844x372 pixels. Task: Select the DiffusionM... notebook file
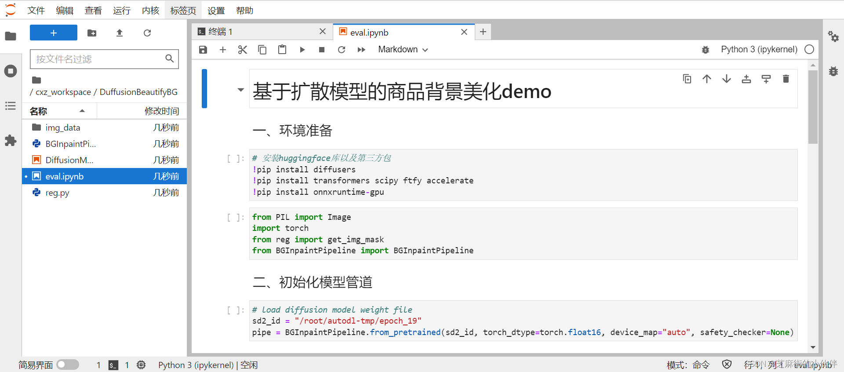105,160
